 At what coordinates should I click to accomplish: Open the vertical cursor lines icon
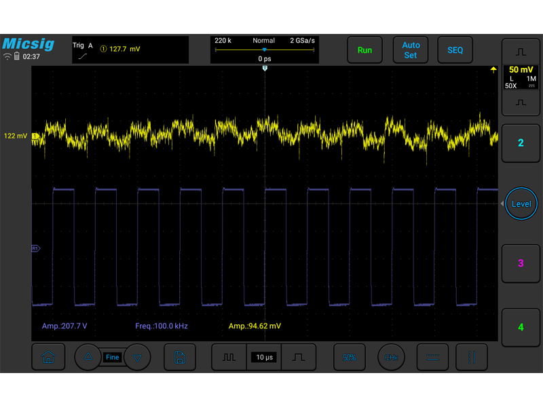(x=472, y=357)
